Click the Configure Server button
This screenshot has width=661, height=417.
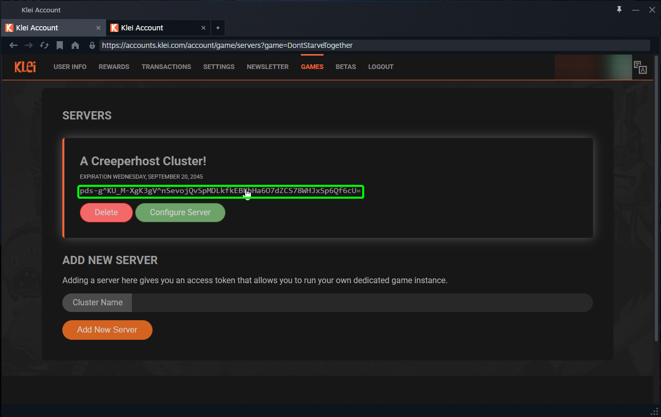[180, 212]
